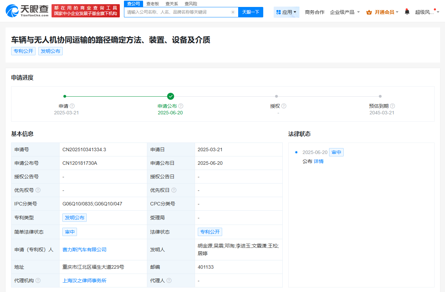Open the 上海汉之律师事务所 agency link
Screen dimensions: 445x292
[84, 281]
